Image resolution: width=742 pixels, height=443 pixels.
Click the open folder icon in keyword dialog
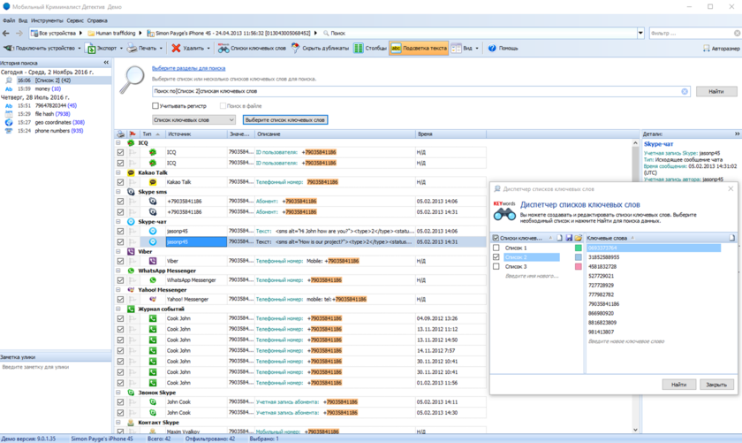(579, 238)
